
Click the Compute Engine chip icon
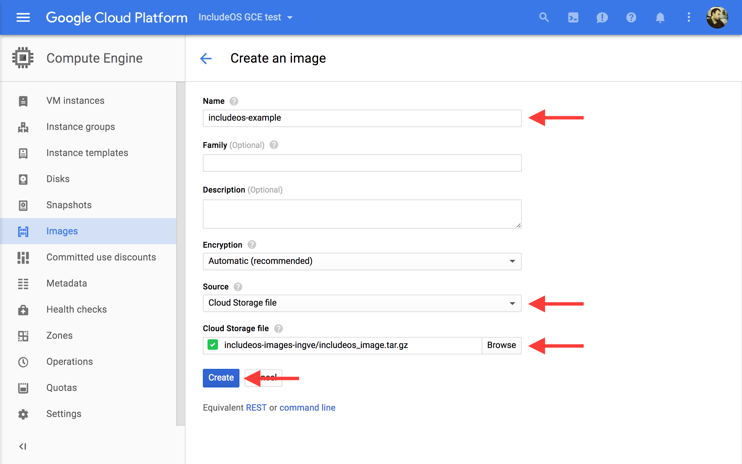[x=23, y=58]
